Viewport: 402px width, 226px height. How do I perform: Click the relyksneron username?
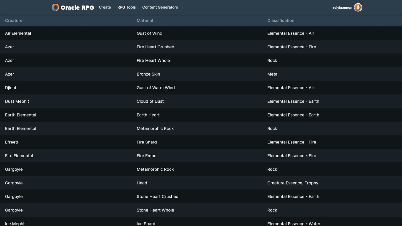click(342, 8)
